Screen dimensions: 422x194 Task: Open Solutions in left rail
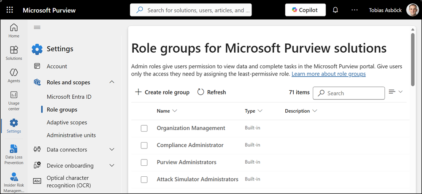pyautogui.click(x=14, y=53)
